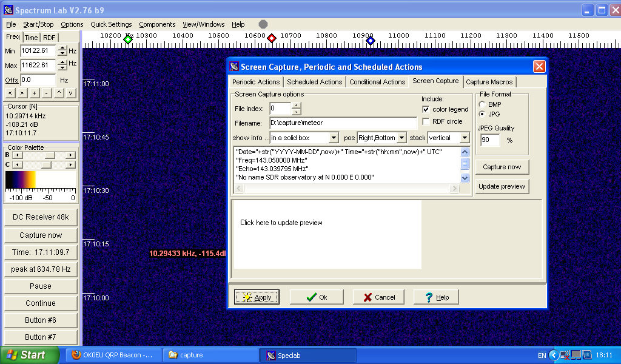This screenshot has height=364, width=621.
Task: Expand the pos Right,Bottom dropdown
Action: [x=401, y=138]
